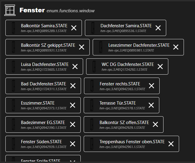Select the Badezimmer EG.STATE label

[x=43, y=122]
